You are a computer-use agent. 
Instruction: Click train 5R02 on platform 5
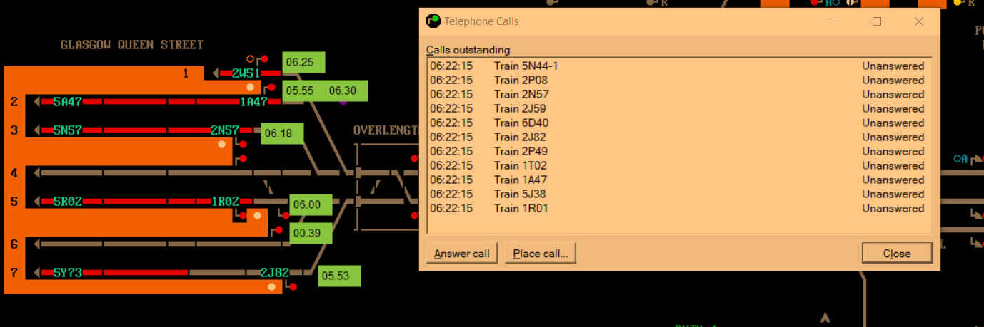(x=68, y=202)
